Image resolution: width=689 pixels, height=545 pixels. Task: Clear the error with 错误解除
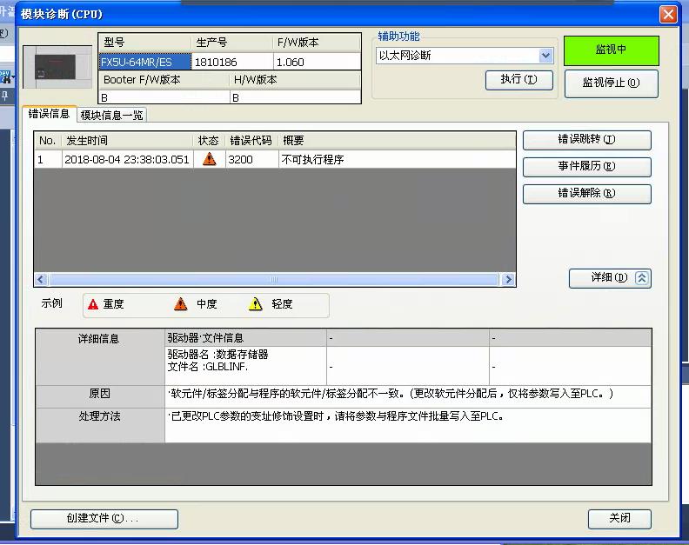point(586,194)
